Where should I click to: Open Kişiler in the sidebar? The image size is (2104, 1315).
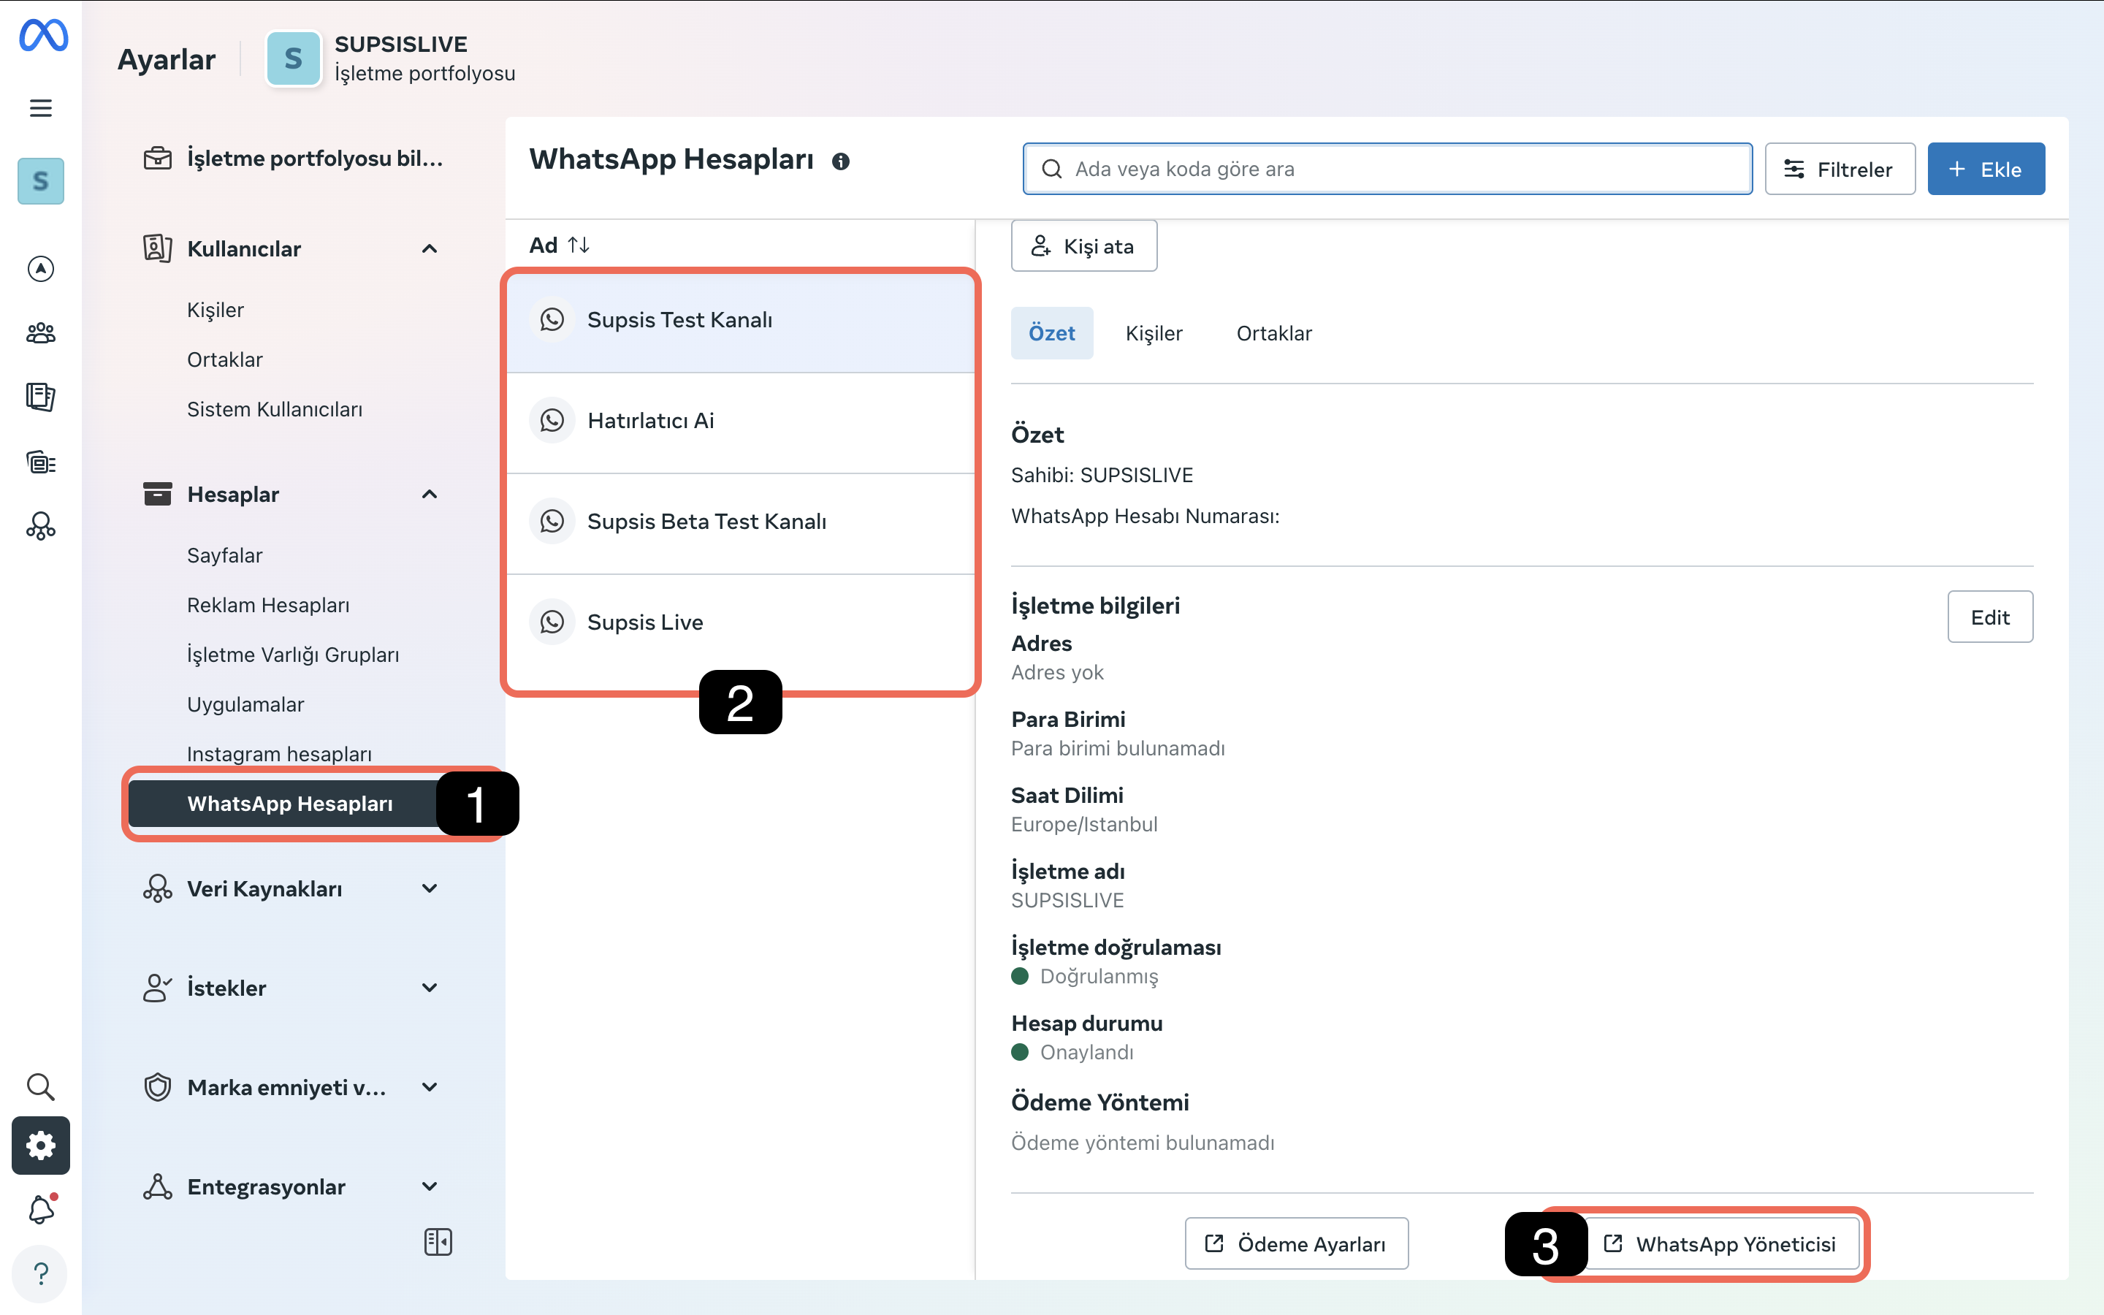[x=216, y=310]
